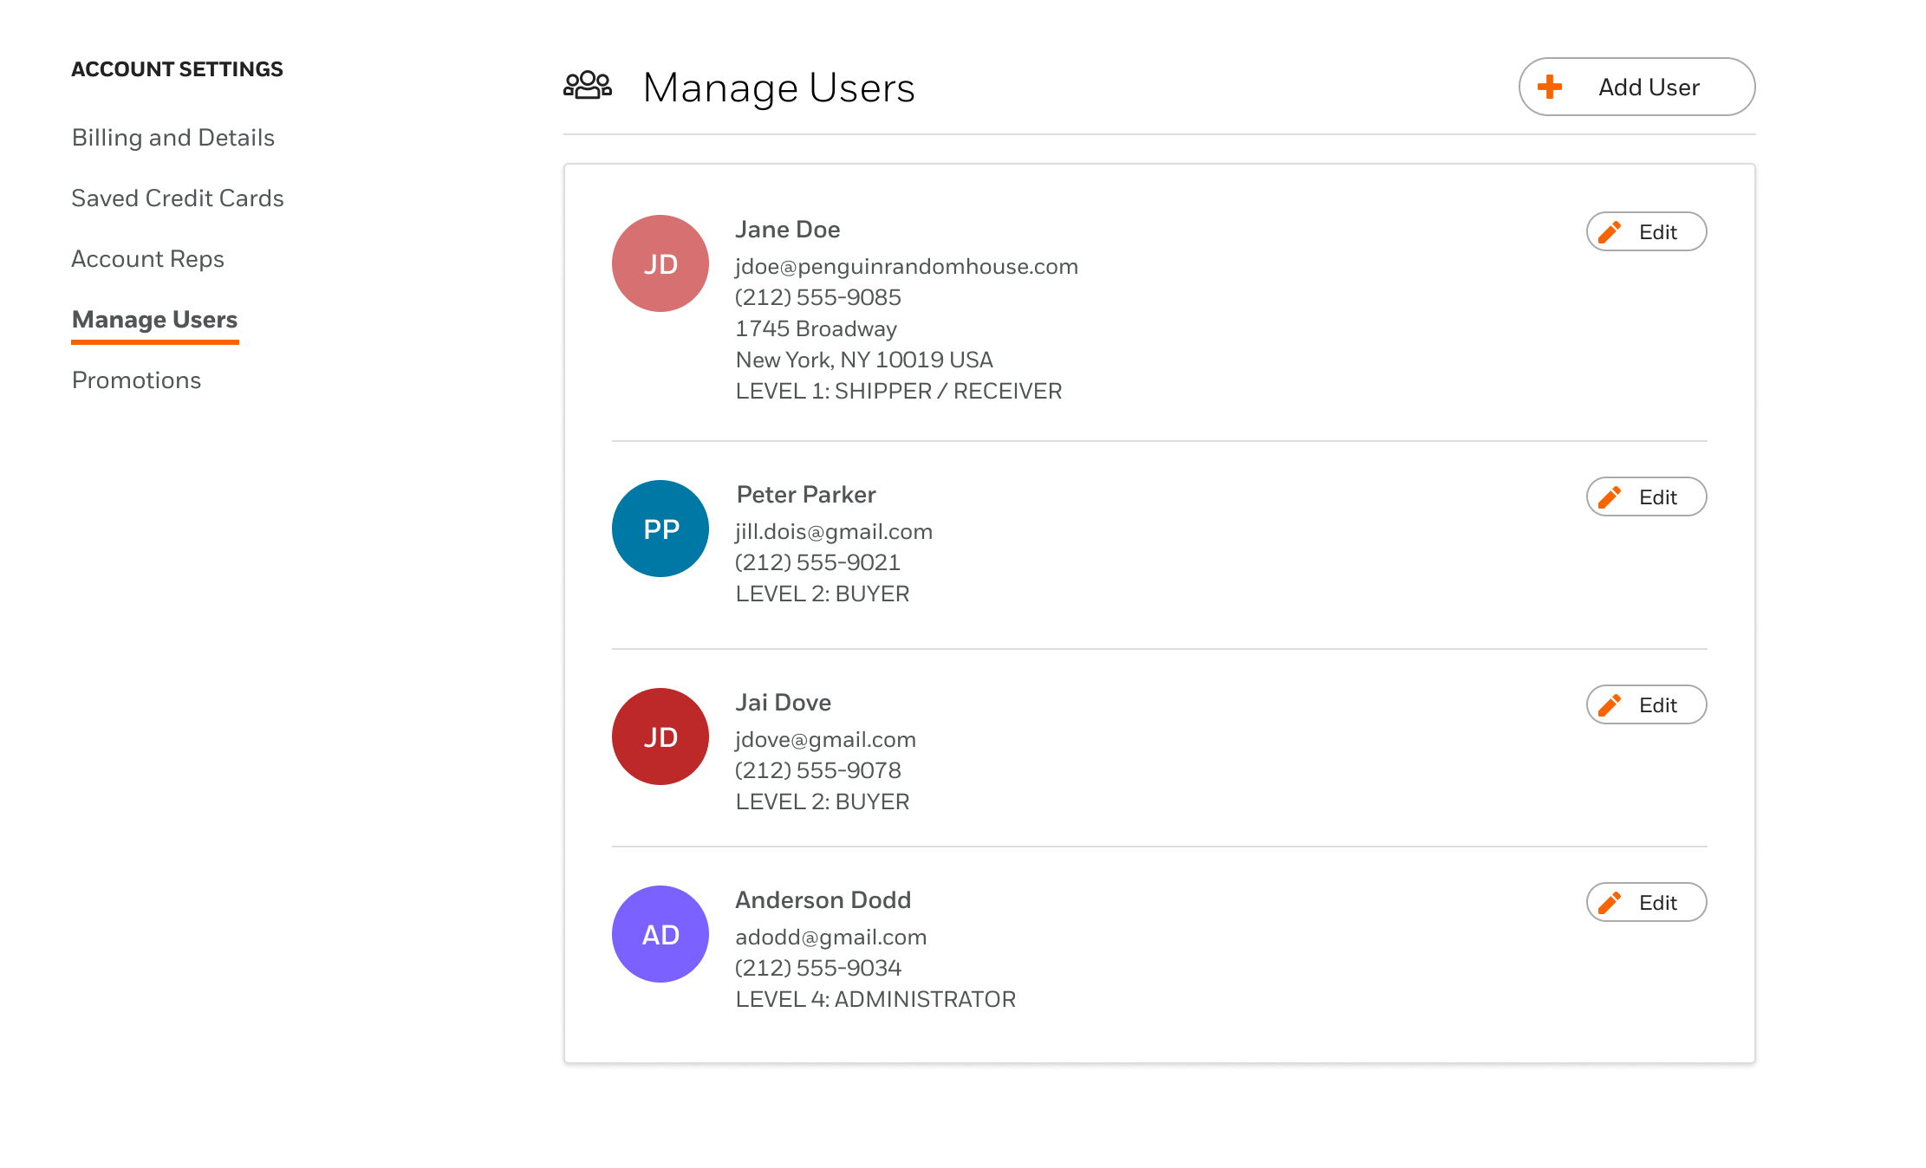The width and height of the screenshot is (1926, 1168).
Task: Click the orange plus icon in Add User
Action: pyautogui.click(x=1550, y=87)
